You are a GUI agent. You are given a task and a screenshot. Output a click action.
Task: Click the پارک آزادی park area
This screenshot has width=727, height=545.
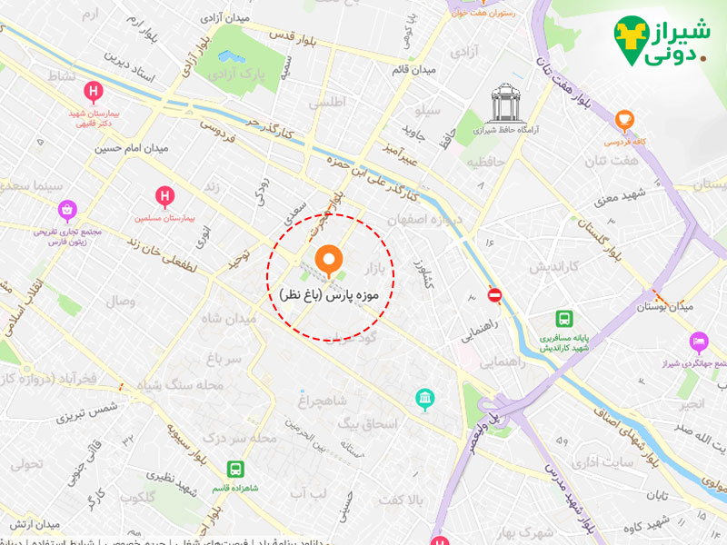[x=240, y=60]
